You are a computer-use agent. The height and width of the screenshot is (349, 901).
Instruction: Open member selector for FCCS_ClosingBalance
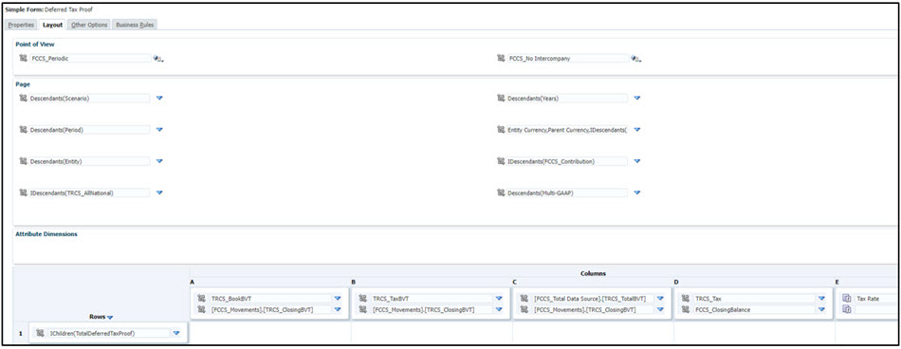686,309
